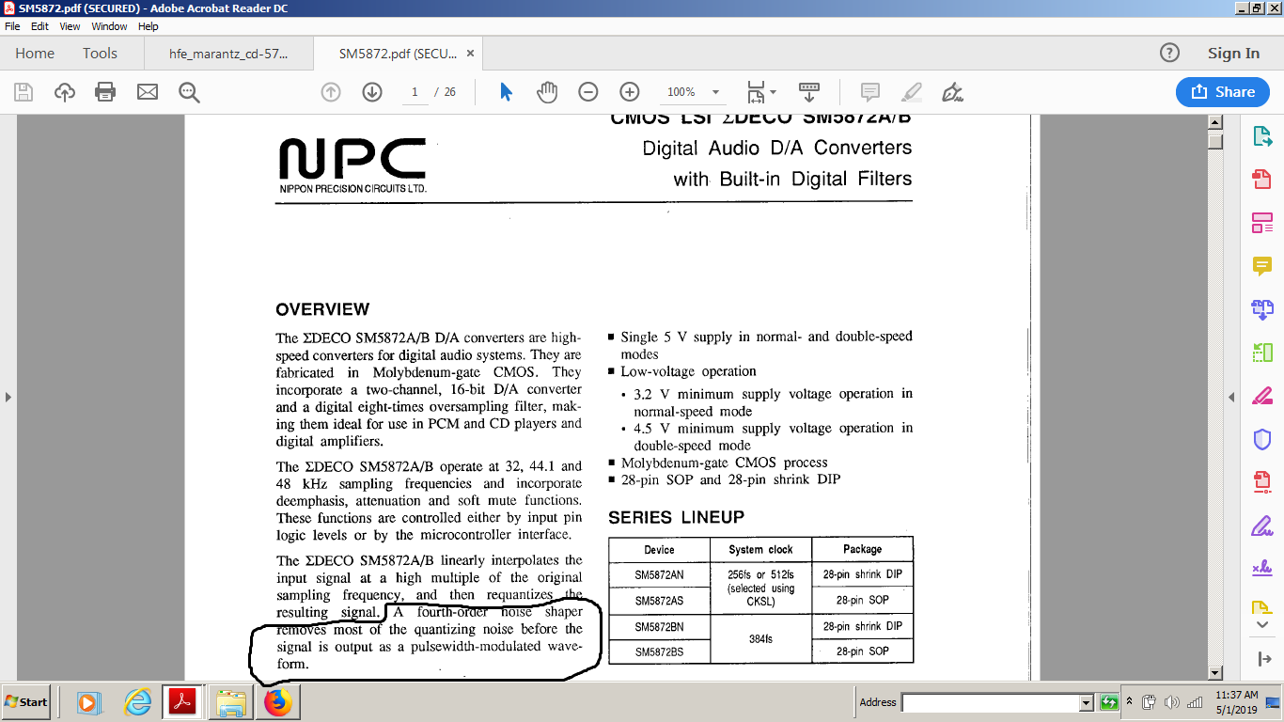
Task: Select the Highlight text tool
Action: (x=912, y=92)
